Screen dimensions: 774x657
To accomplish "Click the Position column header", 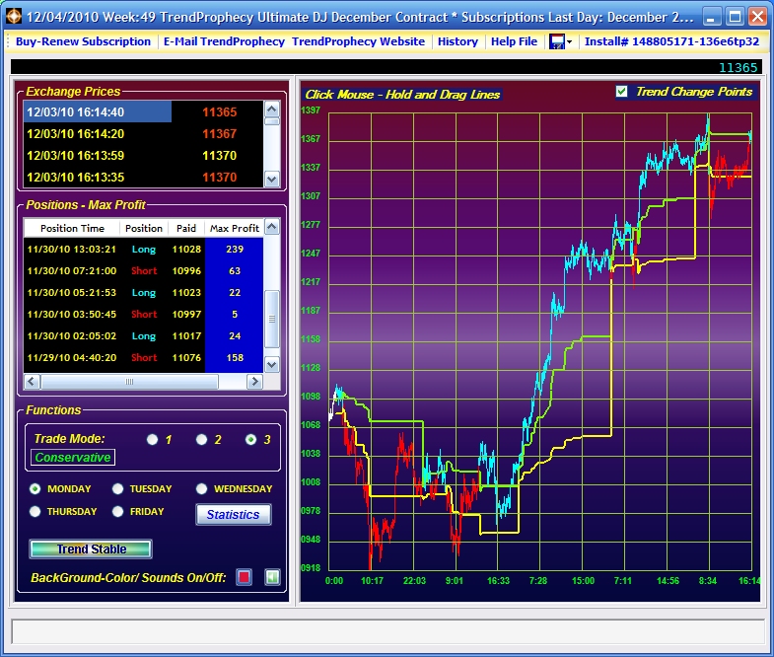I will point(144,228).
